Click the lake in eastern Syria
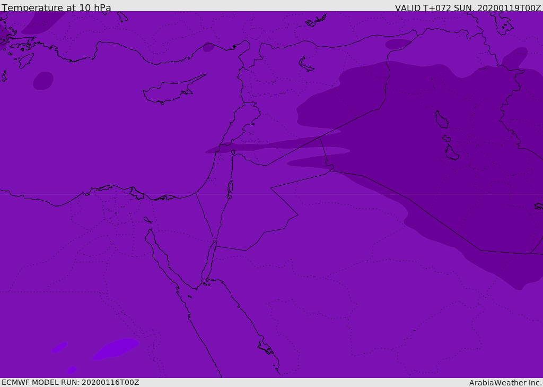This screenshot has height=387, width=543. (x=306, y=65)
